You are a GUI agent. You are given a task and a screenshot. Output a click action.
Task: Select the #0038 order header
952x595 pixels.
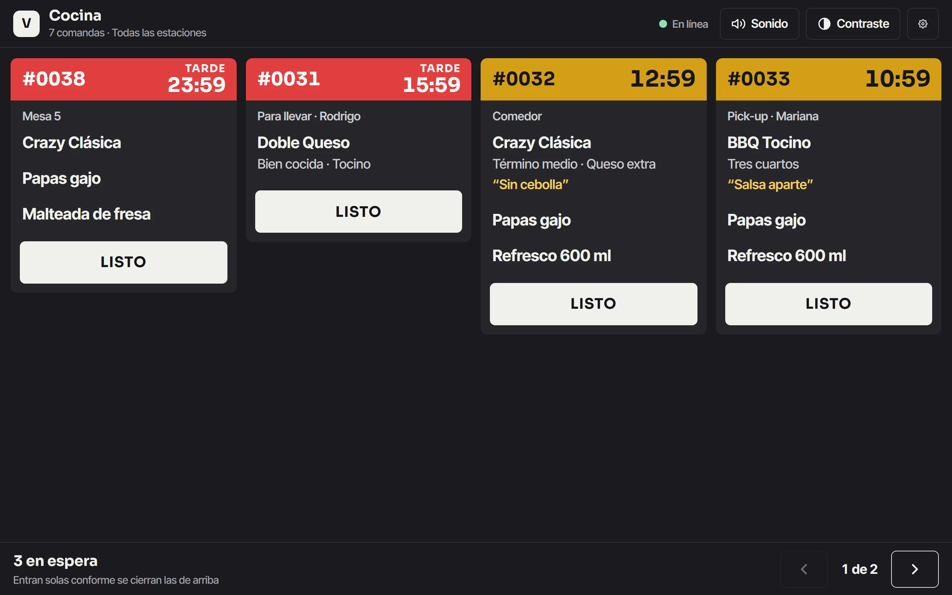pyautogui.click(x=124, y=79)
